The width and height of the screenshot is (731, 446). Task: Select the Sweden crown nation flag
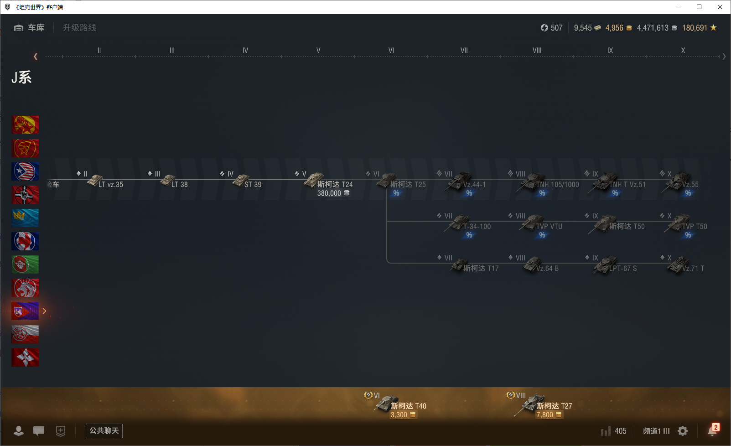[25, 218]
